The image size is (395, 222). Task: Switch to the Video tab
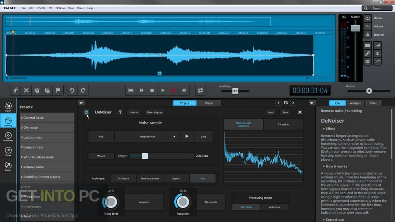[x=373, y=103]
